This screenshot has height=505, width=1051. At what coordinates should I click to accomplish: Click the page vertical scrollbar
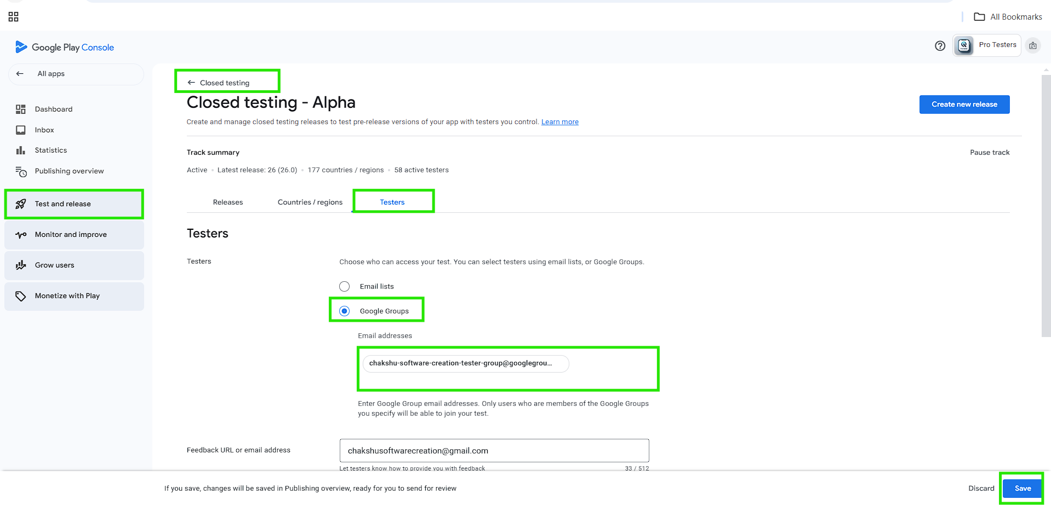1046,206
